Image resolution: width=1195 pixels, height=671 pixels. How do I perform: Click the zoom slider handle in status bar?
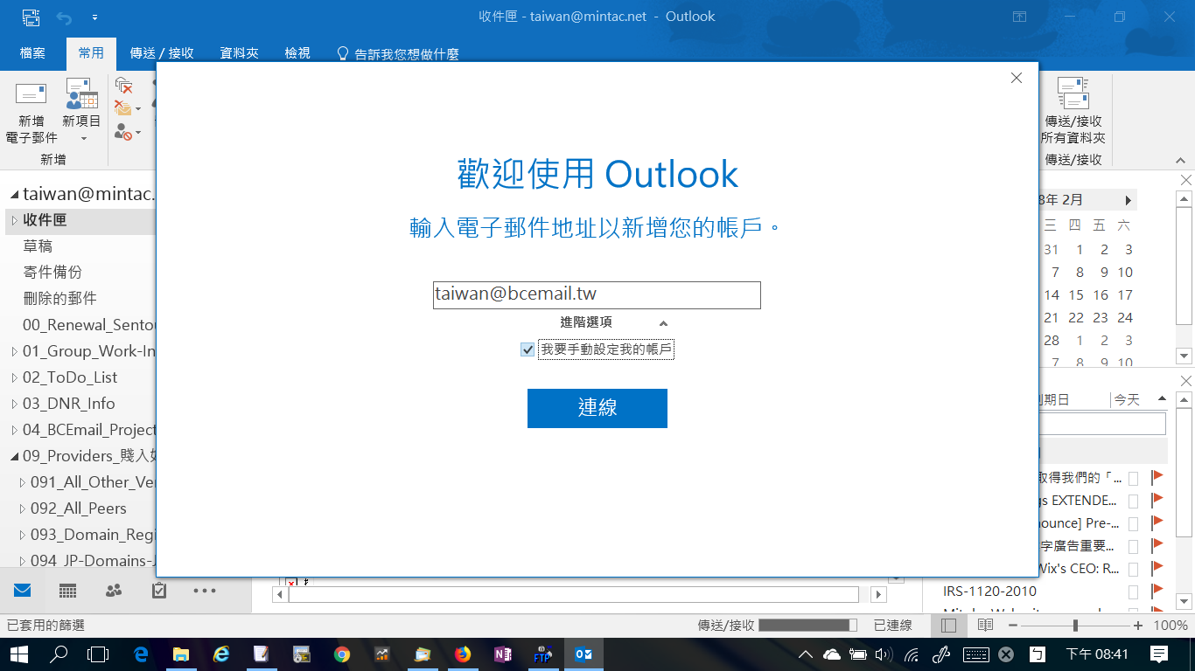tap(1075, 626)
